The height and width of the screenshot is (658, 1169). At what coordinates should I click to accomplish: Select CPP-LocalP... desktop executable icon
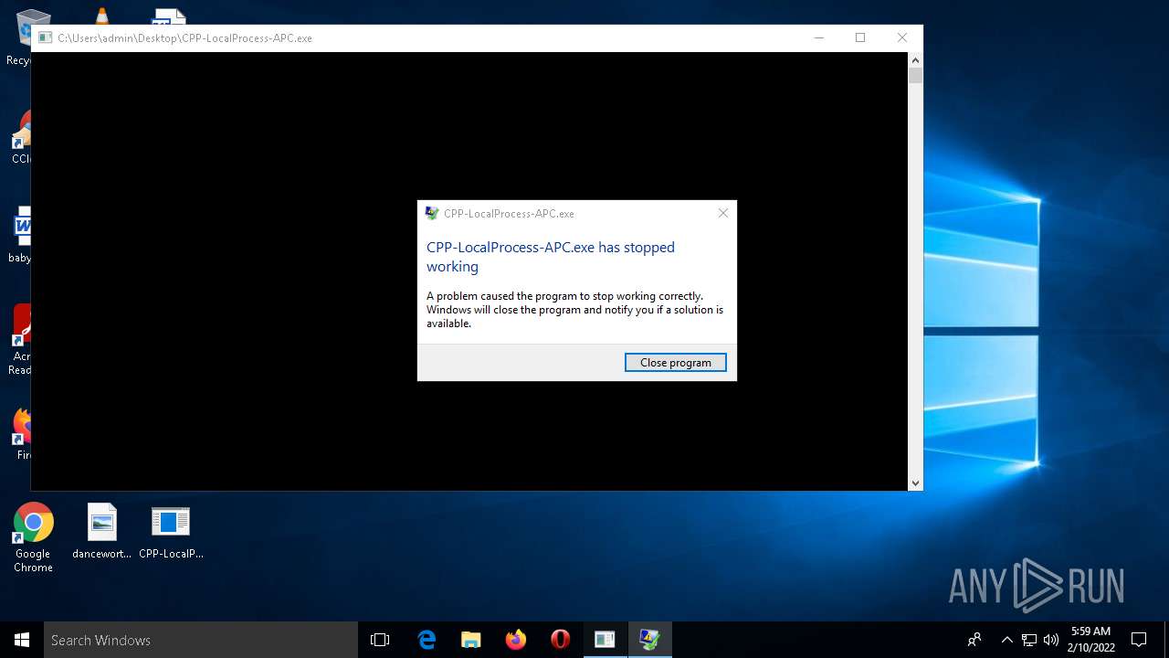click(171, 531)
